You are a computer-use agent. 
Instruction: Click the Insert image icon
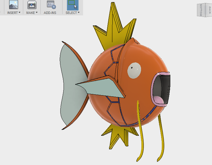pos(14,5)
